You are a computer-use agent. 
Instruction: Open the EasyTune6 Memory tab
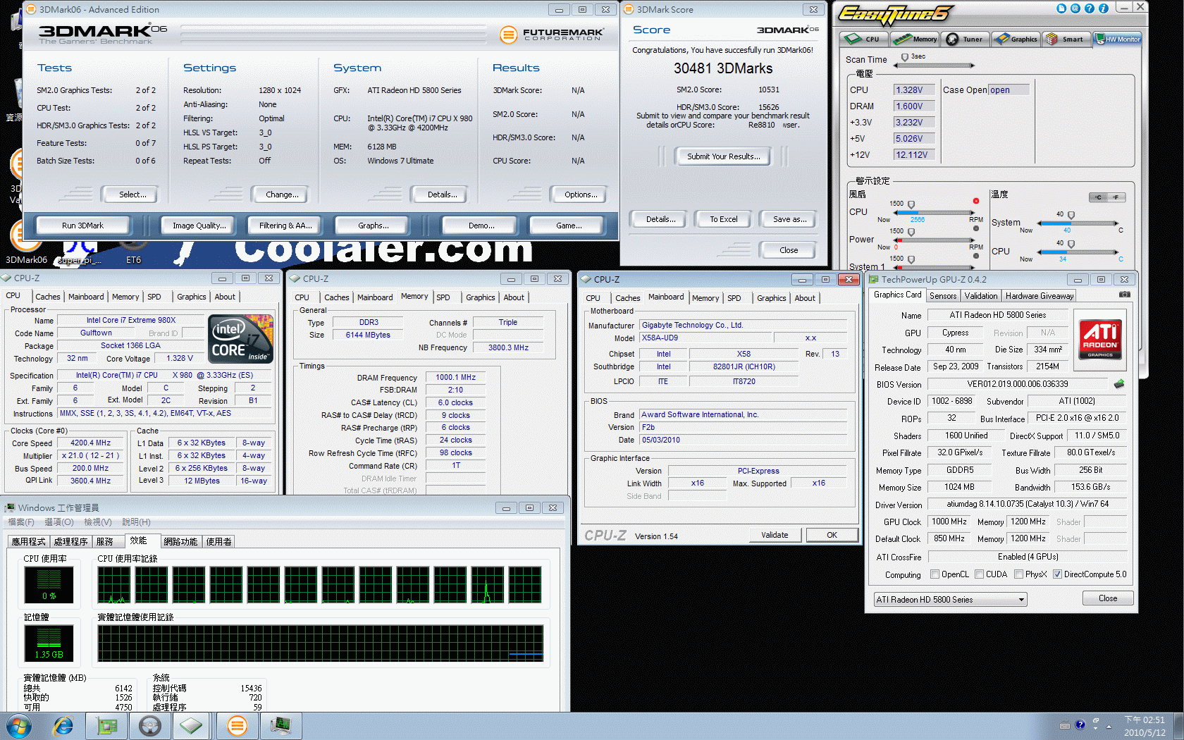915,39
